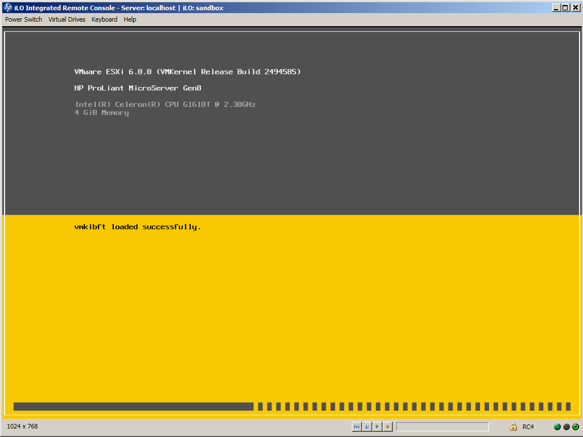Click the 1024 x 768 resolution text
This screenshot has height=437, width=583.
click(x=22, y=426)
